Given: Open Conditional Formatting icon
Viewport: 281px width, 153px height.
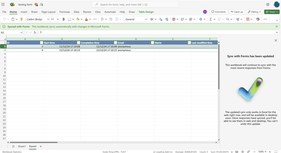Looking at the screenshot, I should (x=173, y=19).
